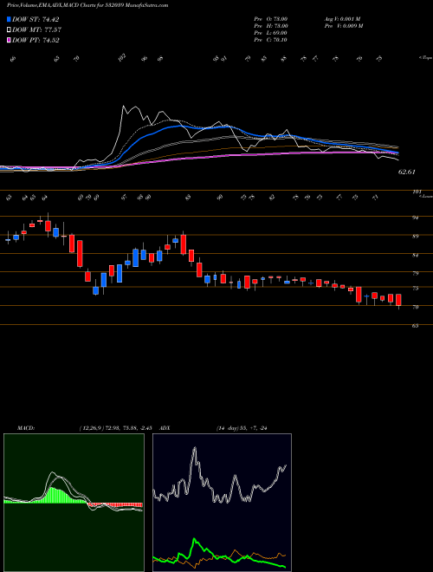Click the 89 price axis label
433x572 pixels.
(415, 237)
